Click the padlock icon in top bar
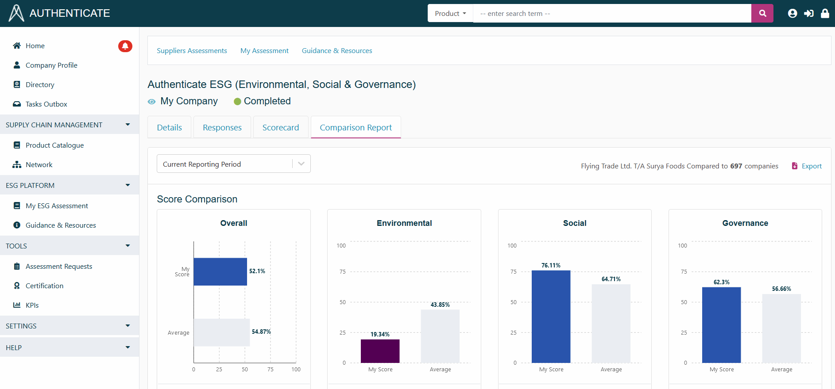Image resolution: width=835 pixels, height=389 pixels. click(x=825, y=14)
